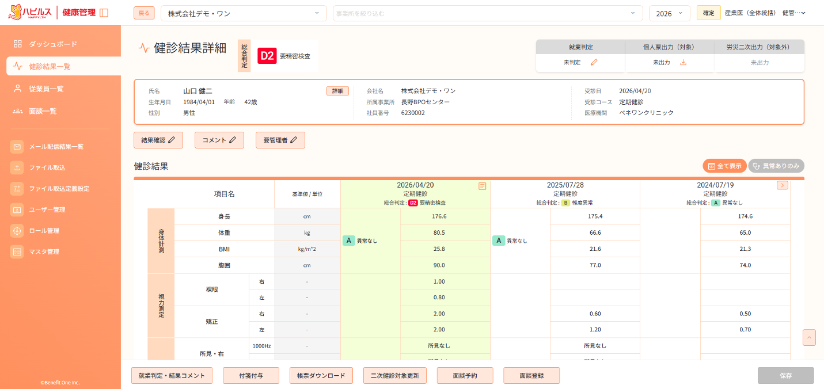This screenshot has width=824, height=389.
Task: Click the pencil icon on 結果確認
Action: click(172, 140)
